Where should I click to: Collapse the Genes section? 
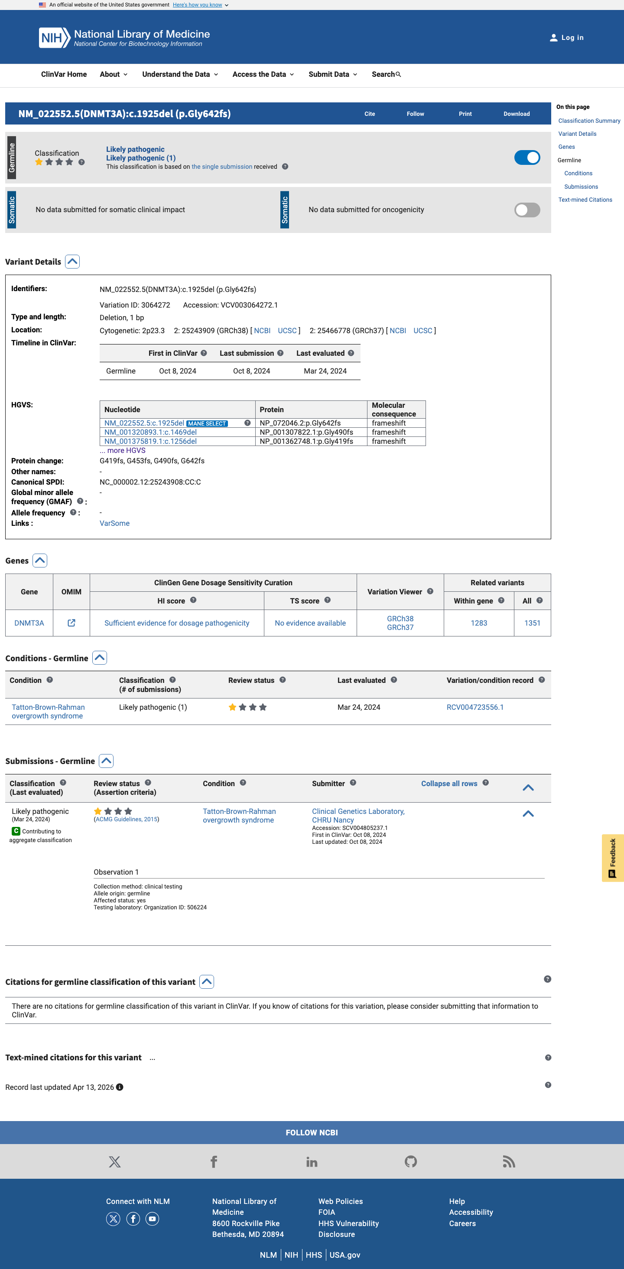tap(40, 561)
